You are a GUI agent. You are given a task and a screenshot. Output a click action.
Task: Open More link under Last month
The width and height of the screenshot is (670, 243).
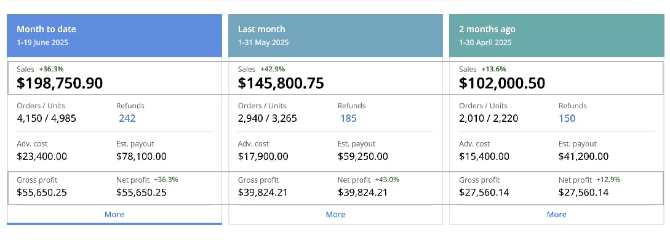(335, 214)
